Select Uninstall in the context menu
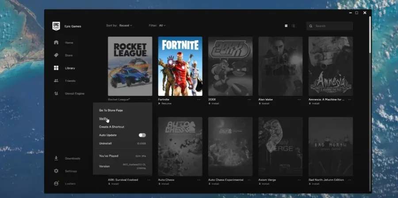The width and height of the screenshot is (398, 198). click(x=105, y=144)
